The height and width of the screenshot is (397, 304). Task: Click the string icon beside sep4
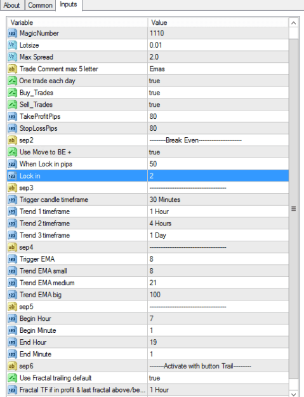click(12, 247)
